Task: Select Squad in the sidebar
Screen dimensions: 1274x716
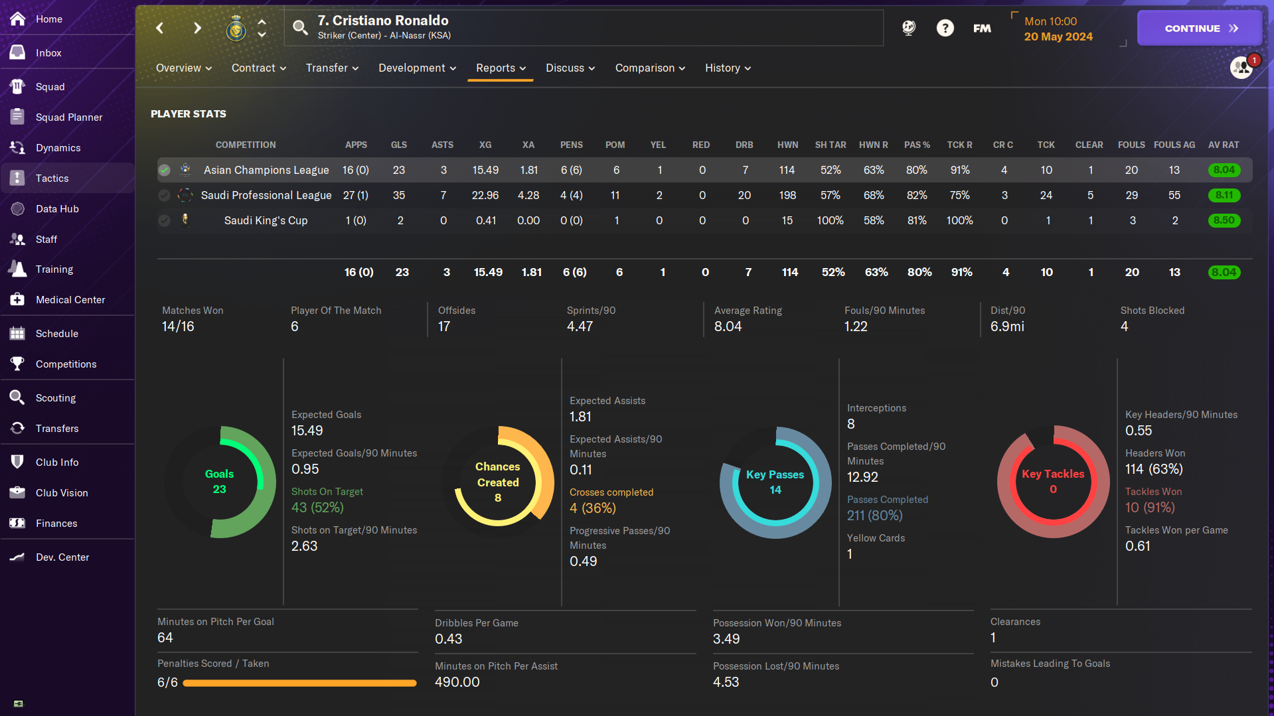Action: coord(68,86)
